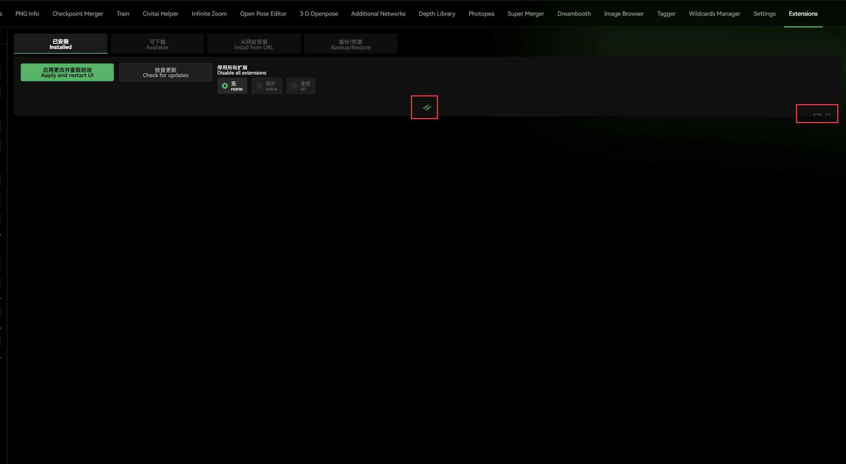Image resolution: width=846 pixels, height=464 pixels.
Task: Choose the 'extra' disable extensions option
Action: pyautogui.click(x=267, y=85)
